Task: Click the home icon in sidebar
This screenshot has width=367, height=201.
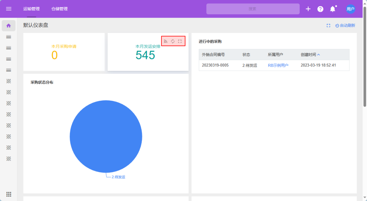Action: [x=9, y=26]
